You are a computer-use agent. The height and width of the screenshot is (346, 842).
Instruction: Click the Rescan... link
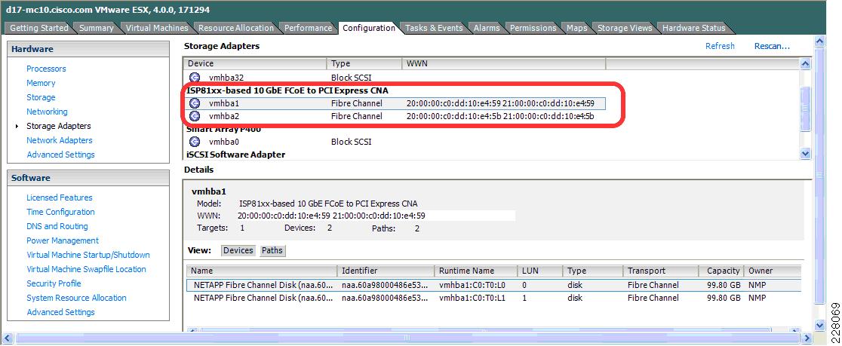[772, 46]
